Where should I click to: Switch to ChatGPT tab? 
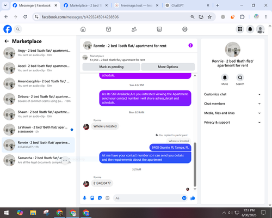[x=187, y=5]
